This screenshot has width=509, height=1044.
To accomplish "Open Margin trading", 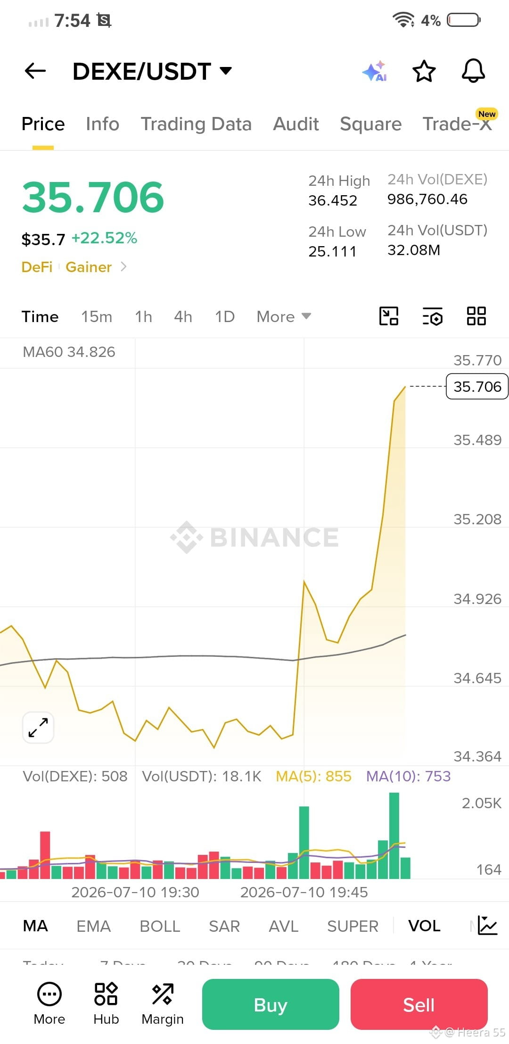I will coord(163,1003).
